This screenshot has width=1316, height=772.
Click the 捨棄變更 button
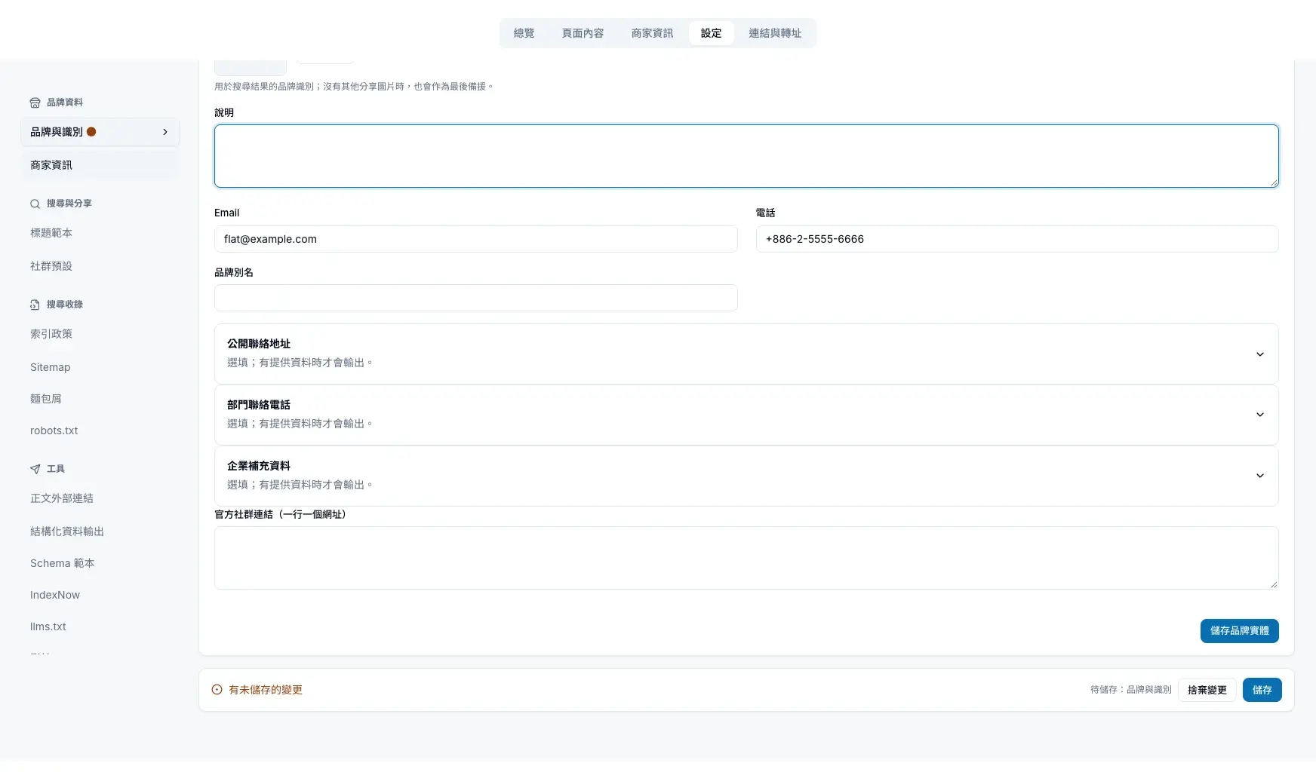(x=1207, y=690)
